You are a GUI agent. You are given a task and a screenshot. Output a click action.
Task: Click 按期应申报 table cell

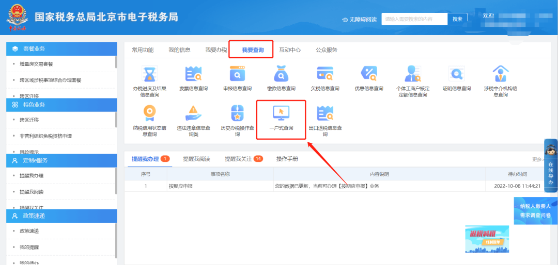click(x=220, y=186)
